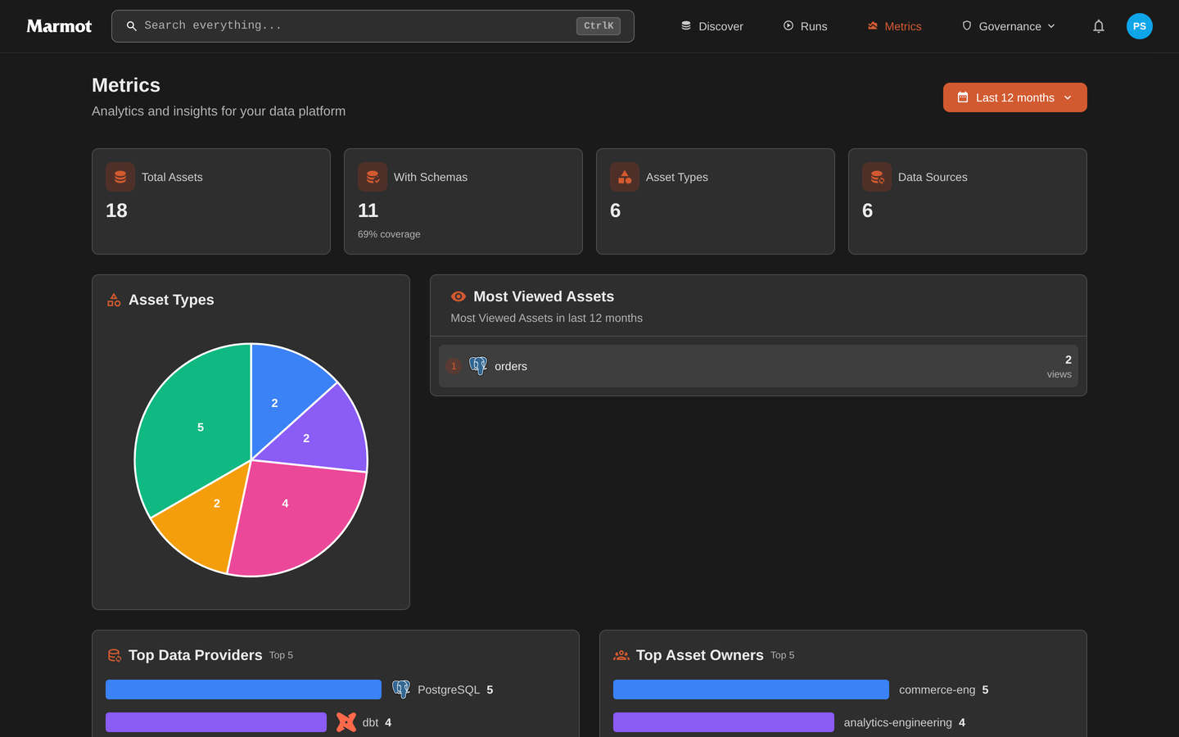Click the Top Asset Owners people icon

point(621,655)
